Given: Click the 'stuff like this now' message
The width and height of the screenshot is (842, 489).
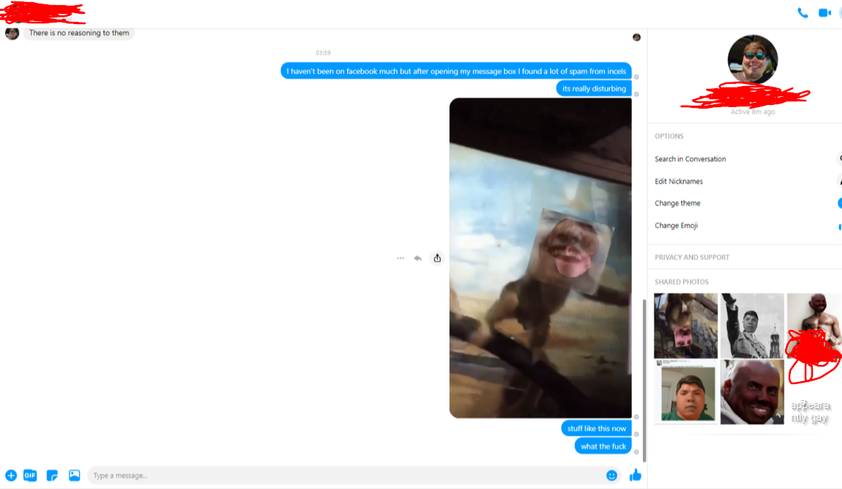Looking at the screenshot, I should (597, 429).
